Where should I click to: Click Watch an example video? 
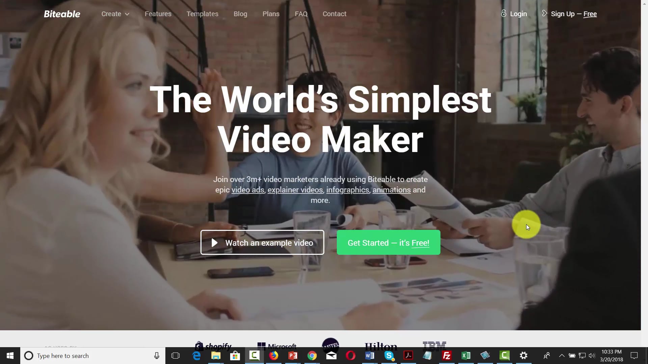tap(262, 242)
